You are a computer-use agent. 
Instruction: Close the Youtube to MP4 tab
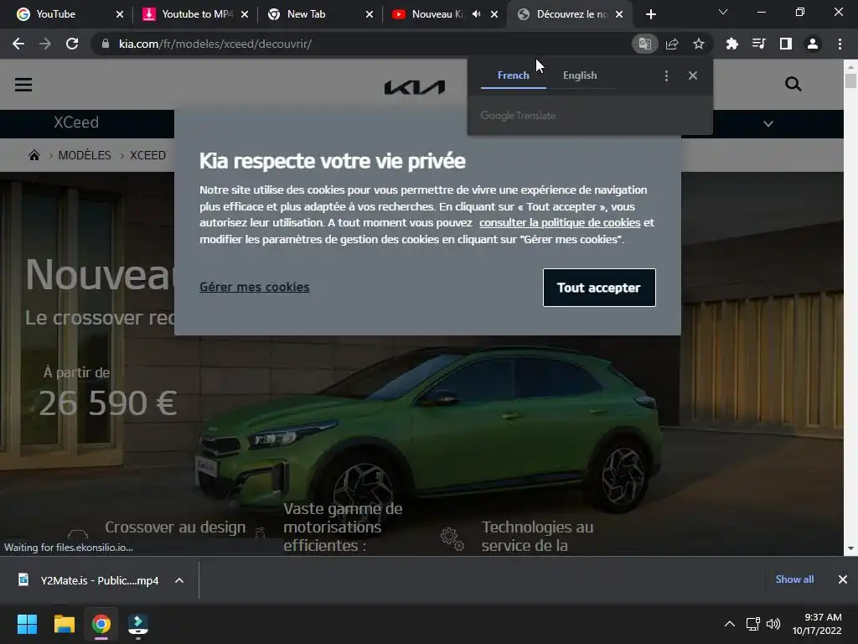click(245, 14)
